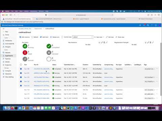Refresh the runs list
This screenshot has height=121, width=162.
point(35,37)
